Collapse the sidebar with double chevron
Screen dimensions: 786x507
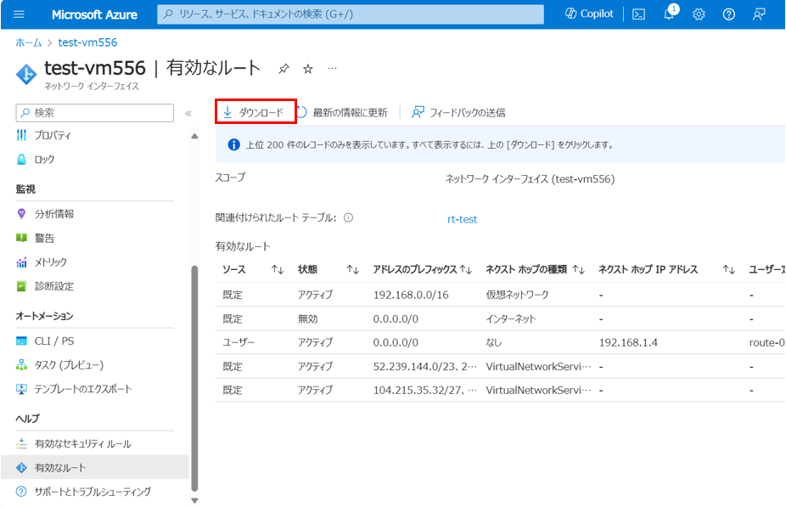tap(188, 113)
